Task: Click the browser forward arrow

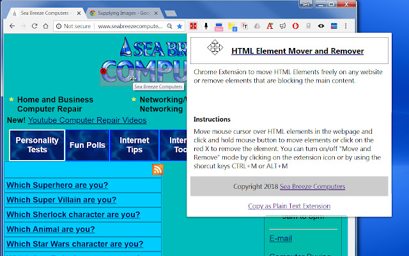Action: point(23,26)
